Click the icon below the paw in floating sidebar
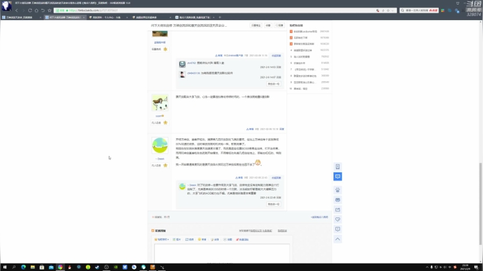The height and width of the screenshot is (271, 483). [337, 200]
